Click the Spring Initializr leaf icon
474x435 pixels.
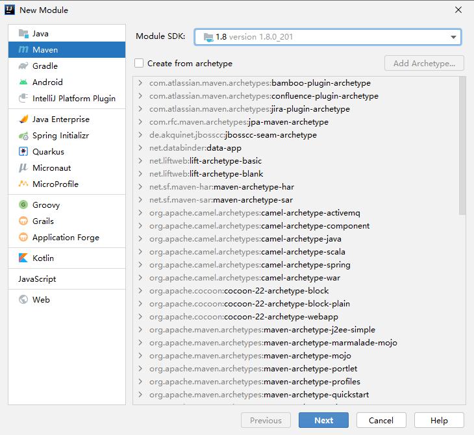(x=23, y=136)
